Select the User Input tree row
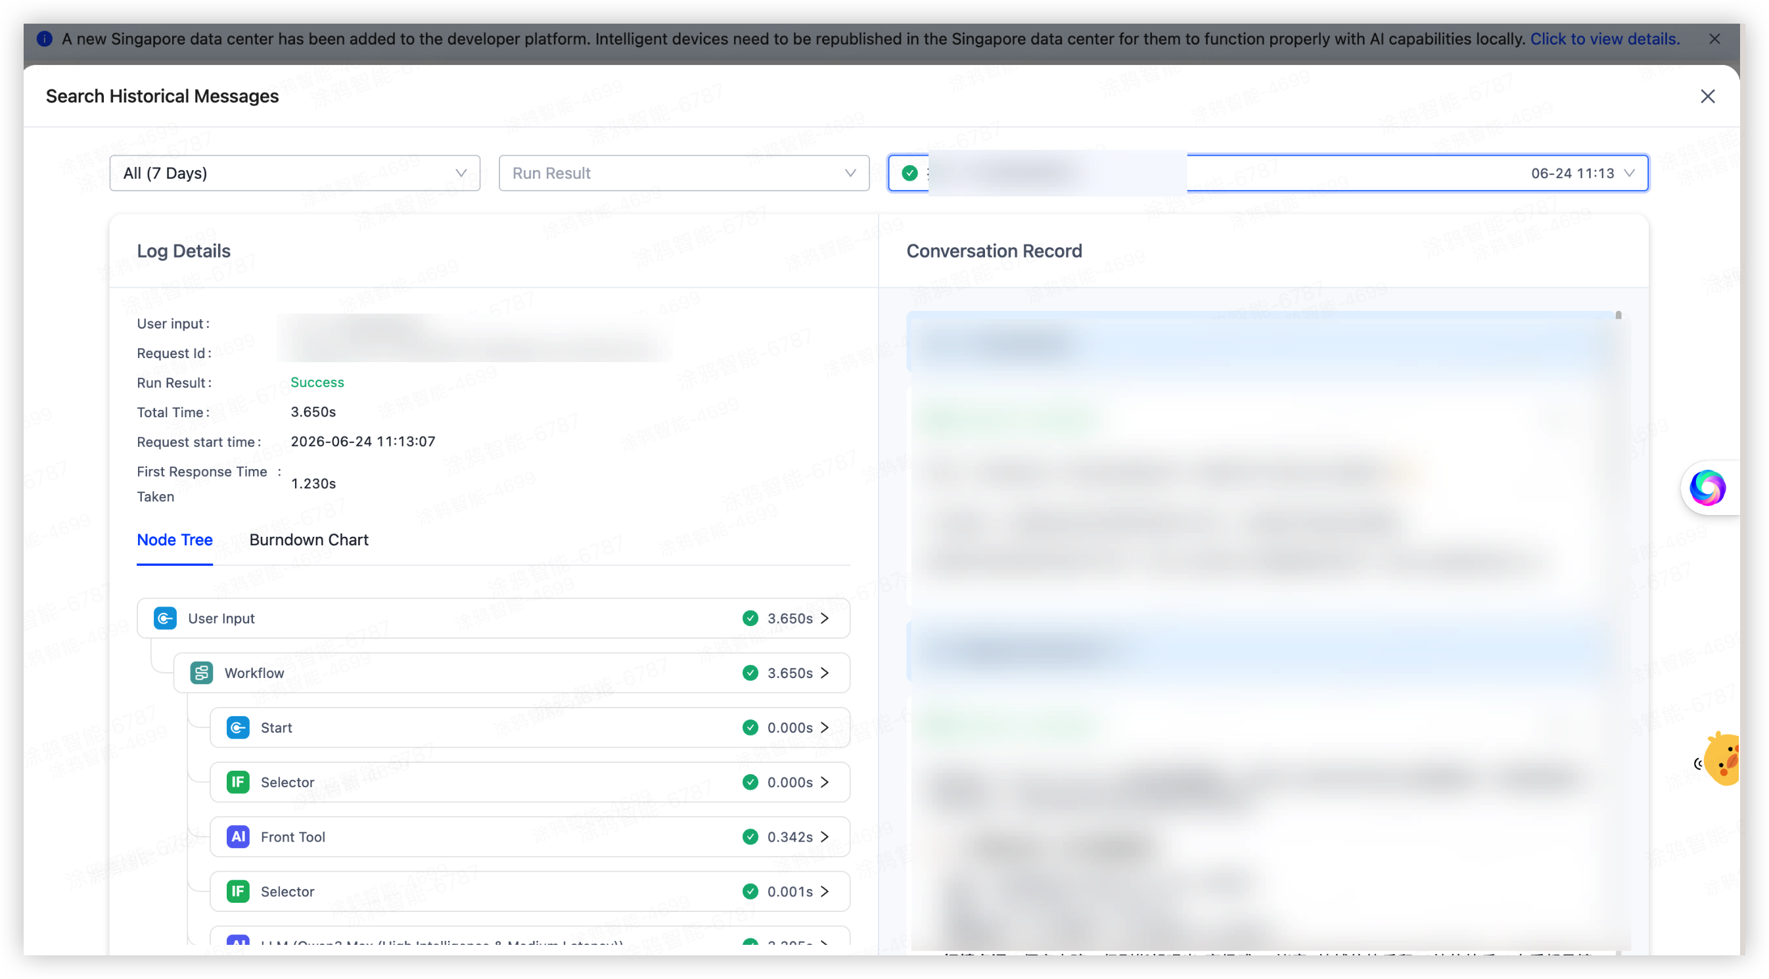 point(493,618)
